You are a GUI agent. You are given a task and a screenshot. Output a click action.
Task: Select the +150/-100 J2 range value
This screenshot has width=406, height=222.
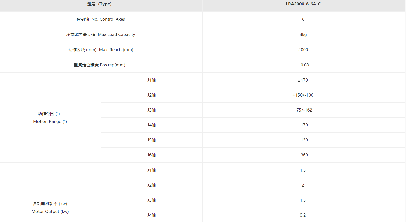(303, 95)
